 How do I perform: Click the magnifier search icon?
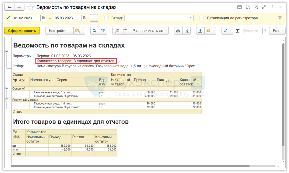tap(94, 31)
